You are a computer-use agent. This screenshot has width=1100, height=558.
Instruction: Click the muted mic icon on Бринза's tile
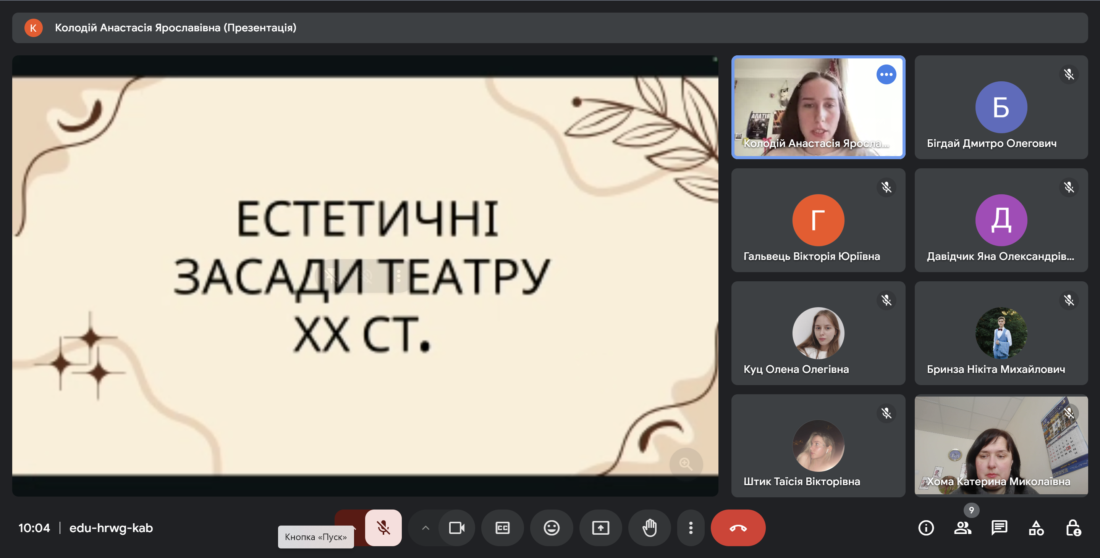tap(1069, 300)
